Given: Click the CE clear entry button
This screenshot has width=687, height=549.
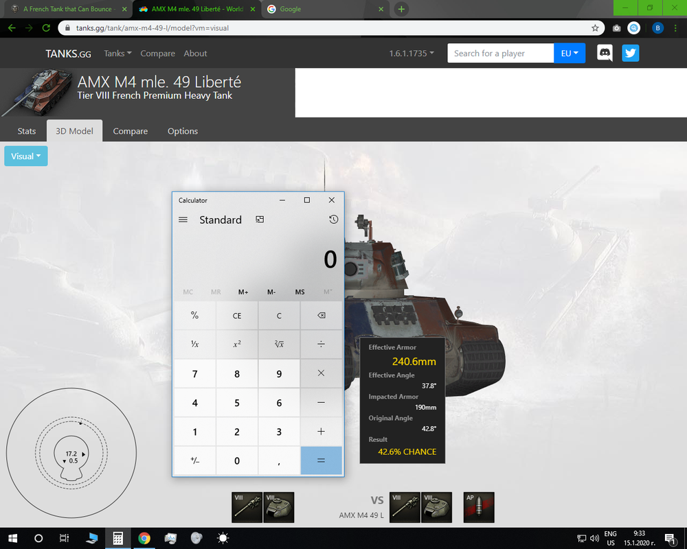Looking at the screenshot, I should [x=236, y=315].
